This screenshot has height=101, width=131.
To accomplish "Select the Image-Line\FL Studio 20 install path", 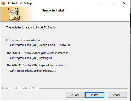I will pyautogui.click(x=40, y=45).
